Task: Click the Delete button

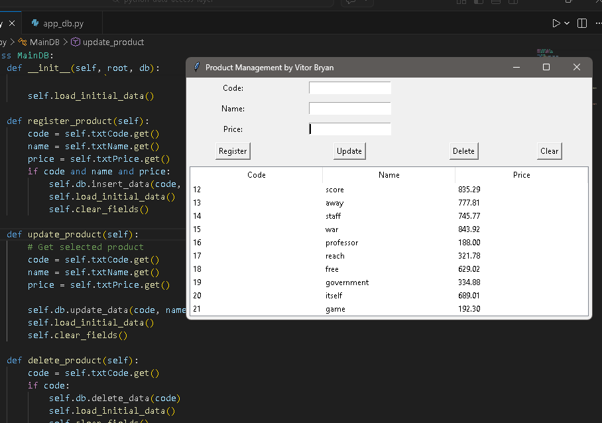Action: click(464, 151)
